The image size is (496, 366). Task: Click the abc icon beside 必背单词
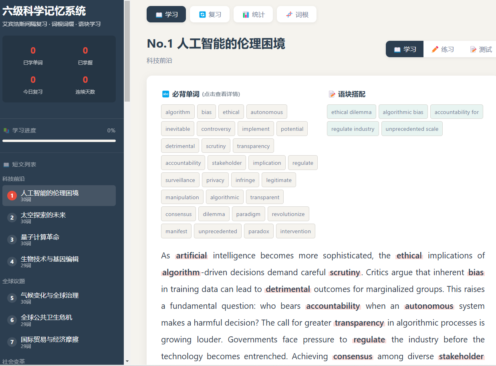pos(165,94)
